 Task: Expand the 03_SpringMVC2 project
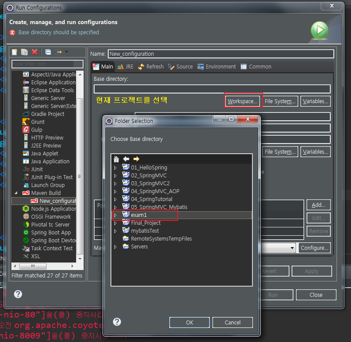pos(116,184)
